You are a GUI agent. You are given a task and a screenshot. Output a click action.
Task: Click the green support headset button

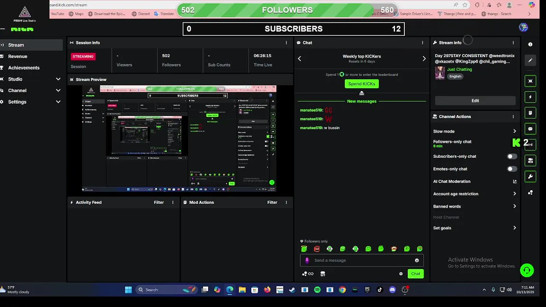pyautogui.click(x=527, y=270)
